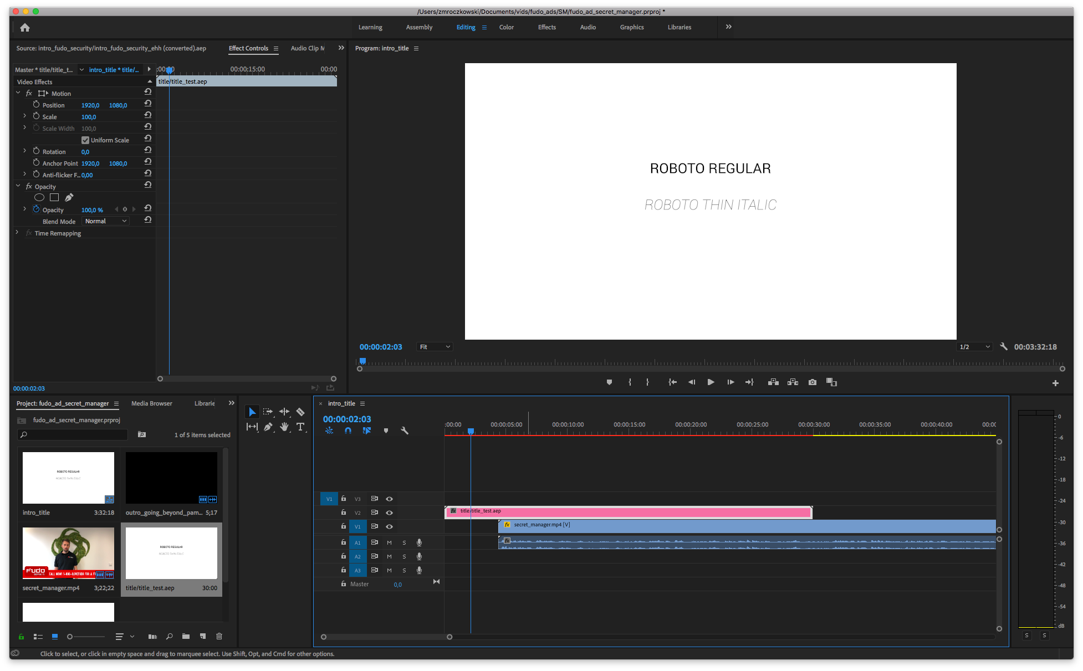The image size is (1083, 671).
Task: Select the Hand tool
Action: click(x=284, y=427)
